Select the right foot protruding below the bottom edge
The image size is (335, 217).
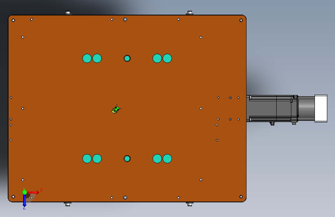(190, 204)
